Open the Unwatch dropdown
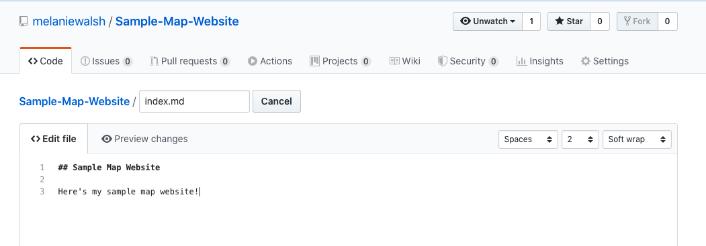 [x=488, y=21]
